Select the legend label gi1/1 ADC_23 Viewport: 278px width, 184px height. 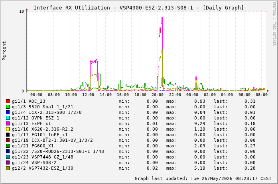point(29,101)
